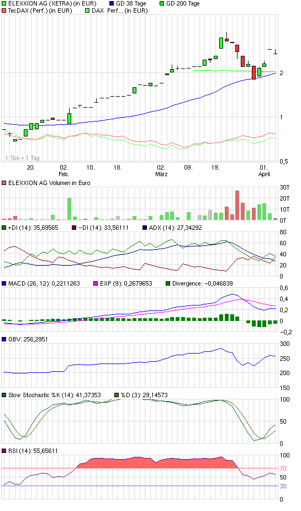Click the teal Slow Stochastic %K swatch
The image size is (301, 511).
click(4, 395)
